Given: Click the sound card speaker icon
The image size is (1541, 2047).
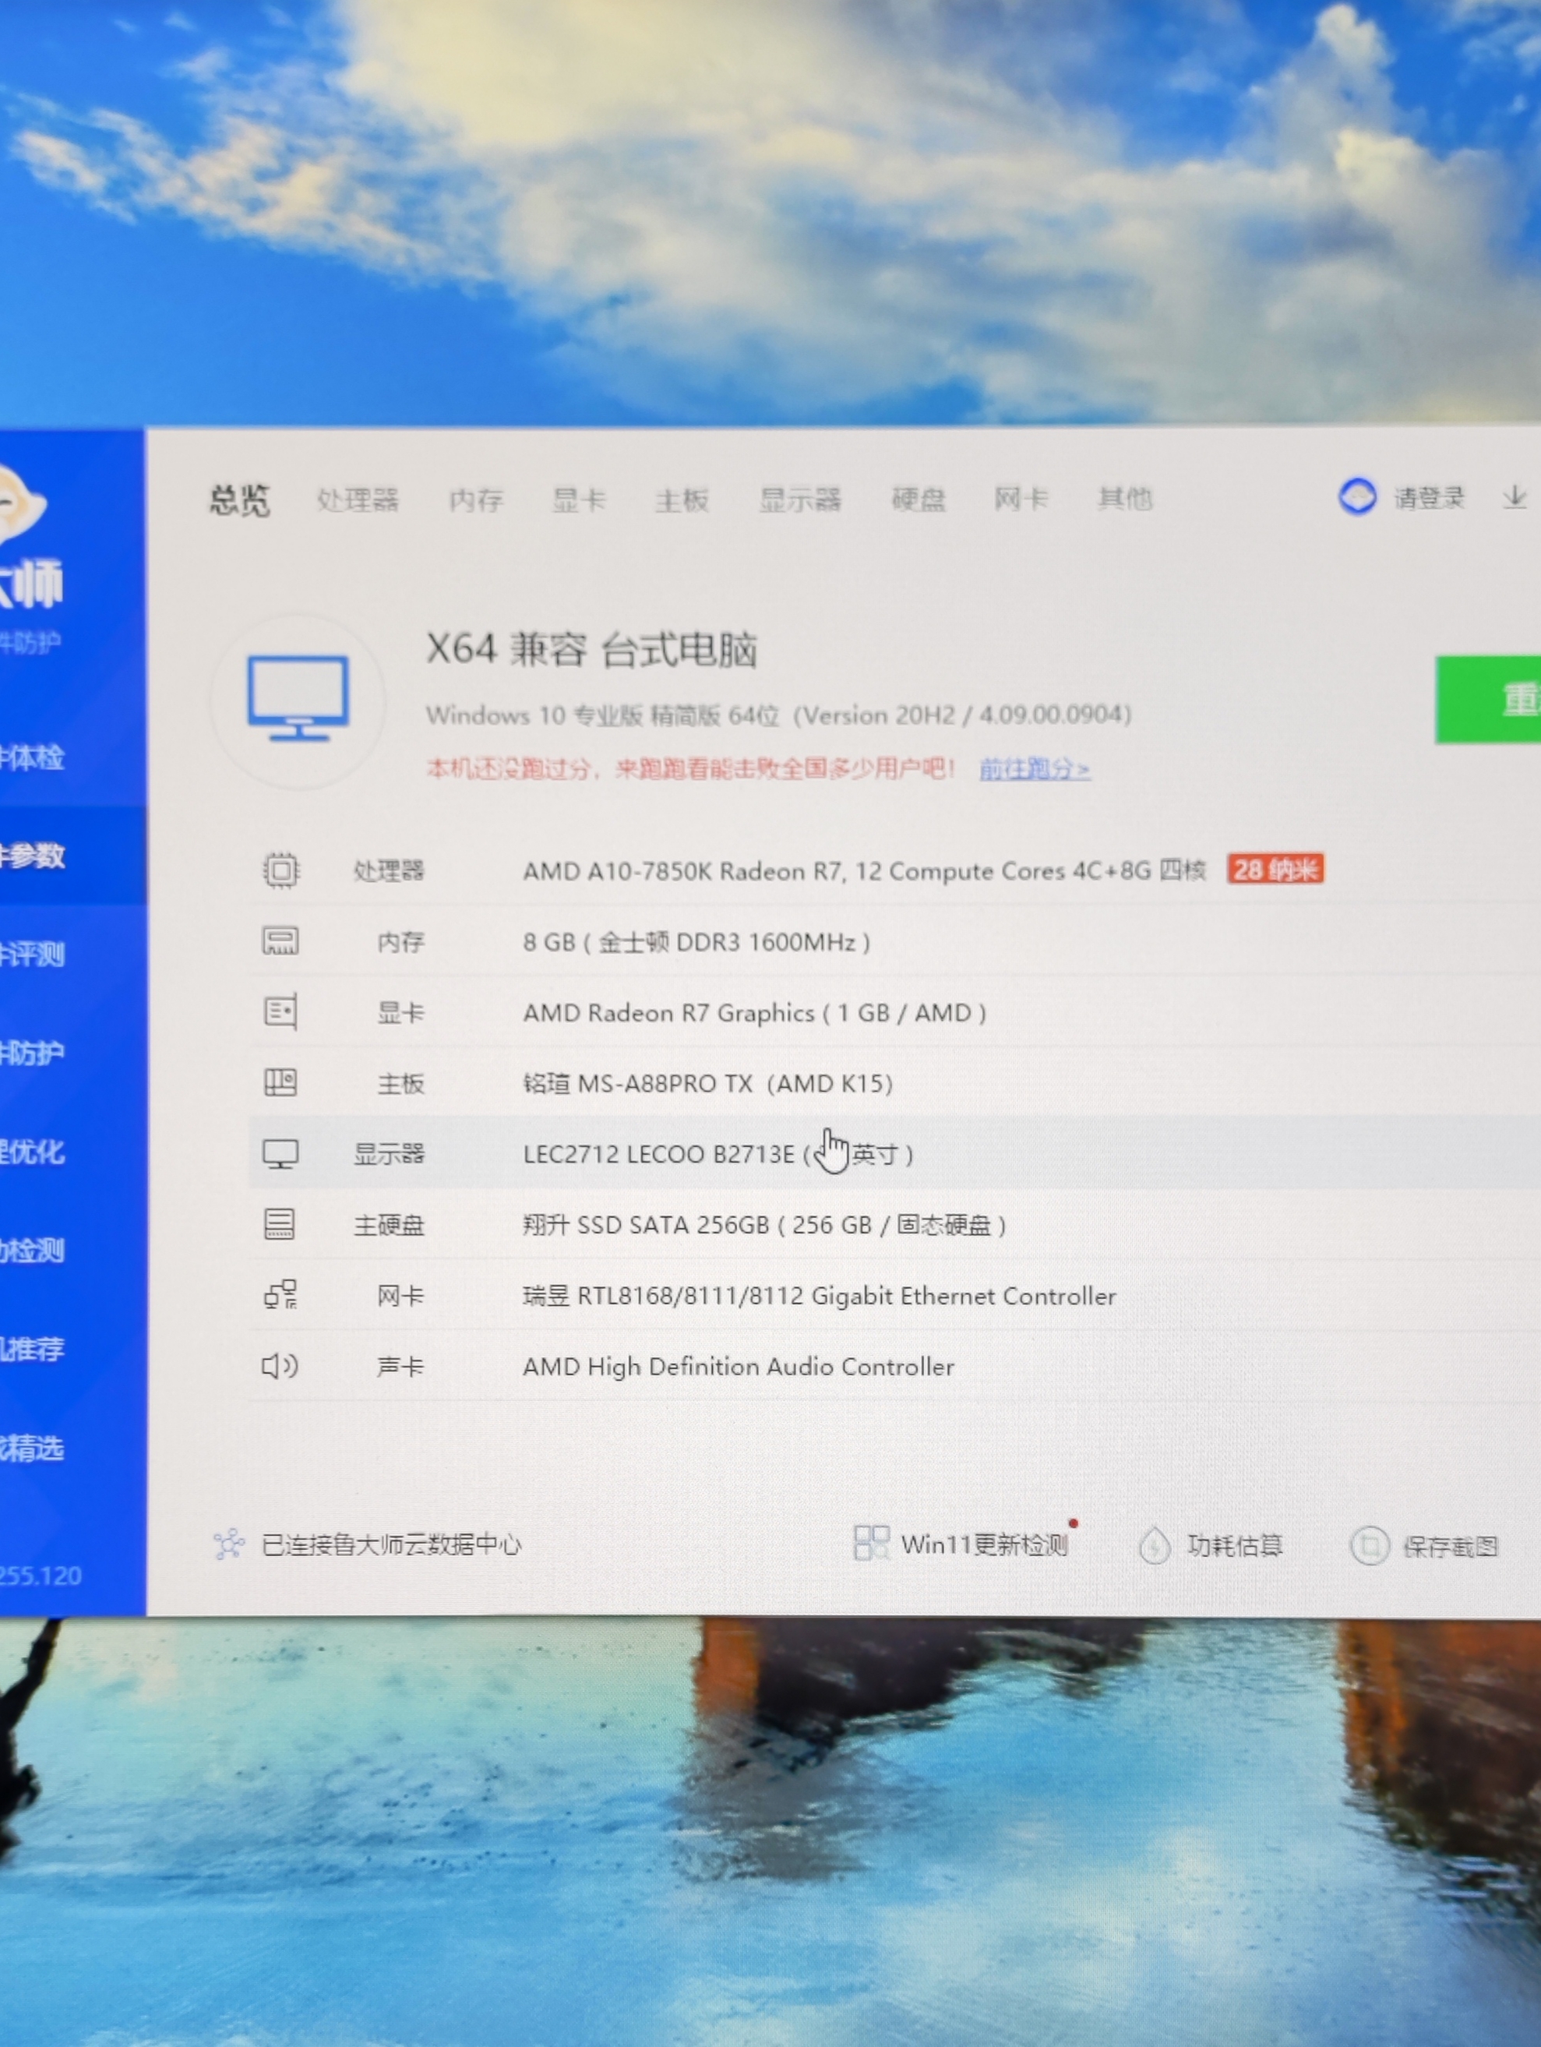Looking at the screenshot, I should [x=280, y=1366].
